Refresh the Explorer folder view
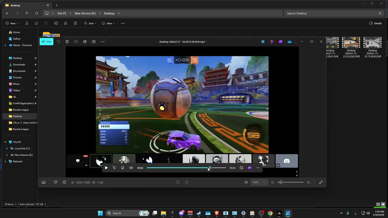 [x=36, y=13]
